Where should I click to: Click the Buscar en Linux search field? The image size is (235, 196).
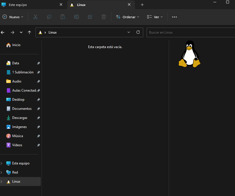191,32
